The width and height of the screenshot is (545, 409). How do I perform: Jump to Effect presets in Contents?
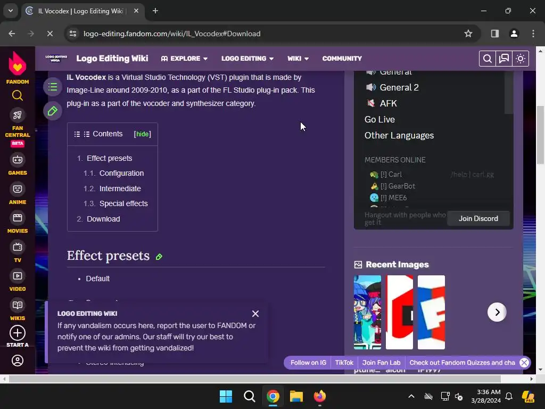[110, 158]
